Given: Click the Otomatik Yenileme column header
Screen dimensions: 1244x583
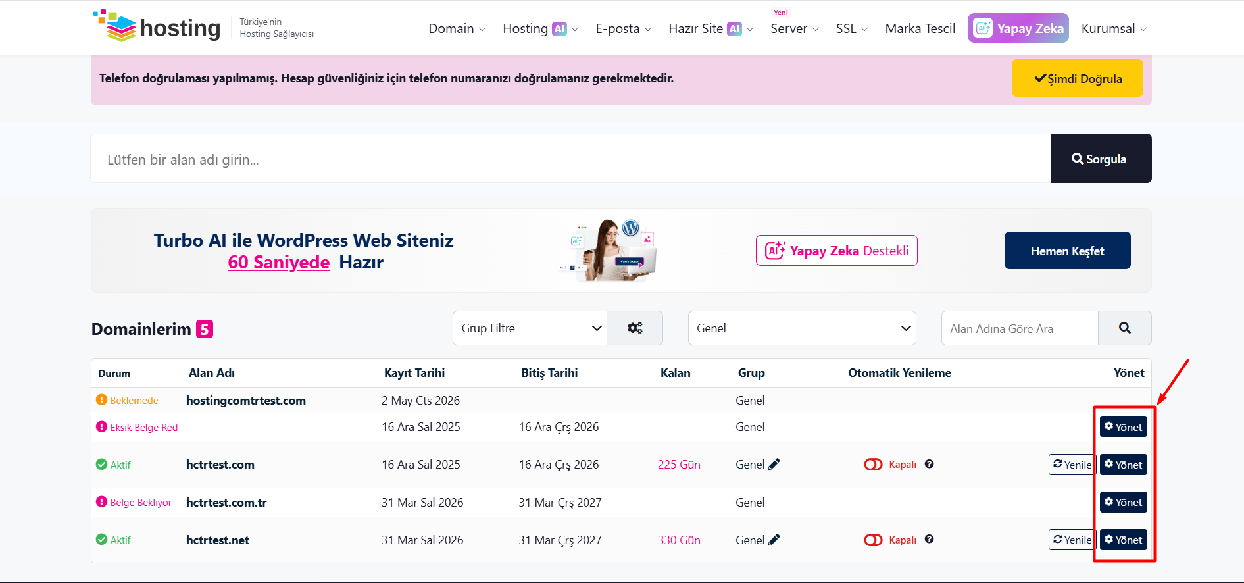Looking at the screenshot, I should point(899,372).
